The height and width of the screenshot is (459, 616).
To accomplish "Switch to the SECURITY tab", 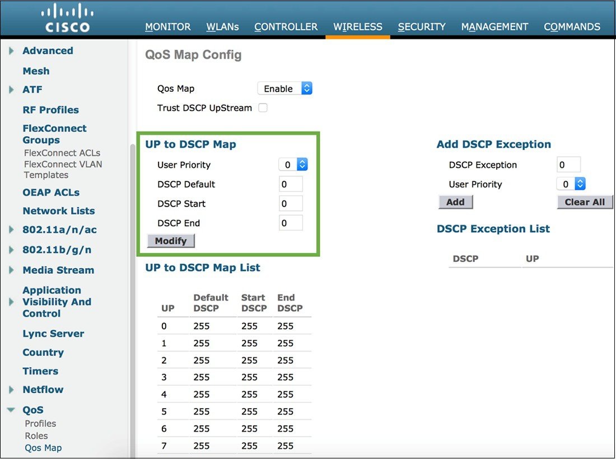I will coord(421,26).
